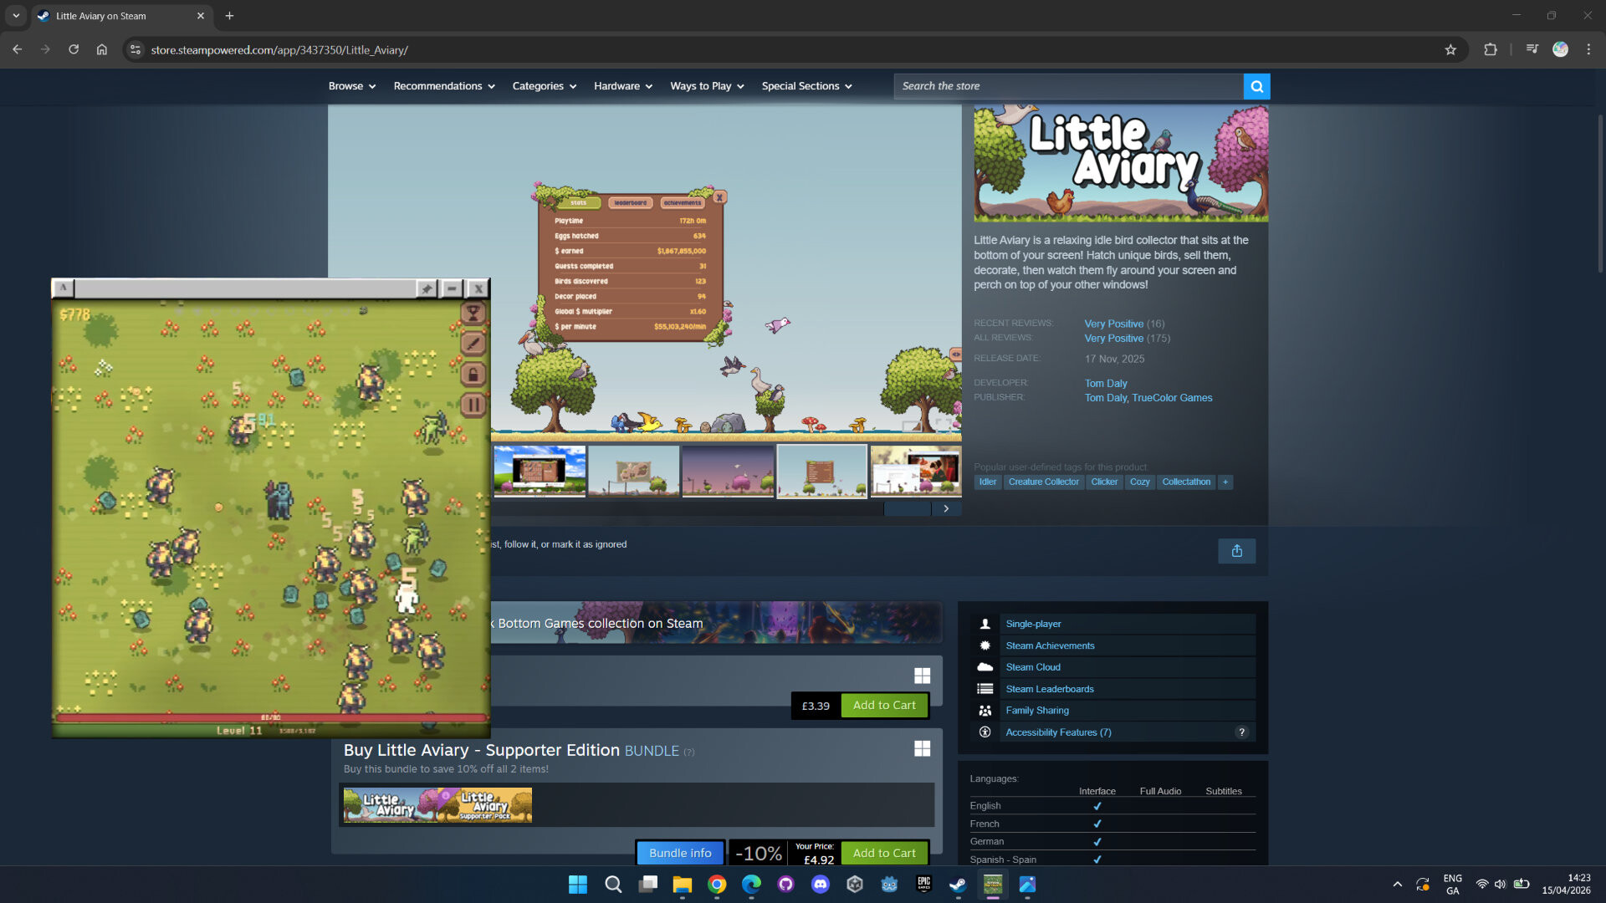The image size is (1606, 903).
Task: Open a new browser tab
Action: click(x=229, y=16)
